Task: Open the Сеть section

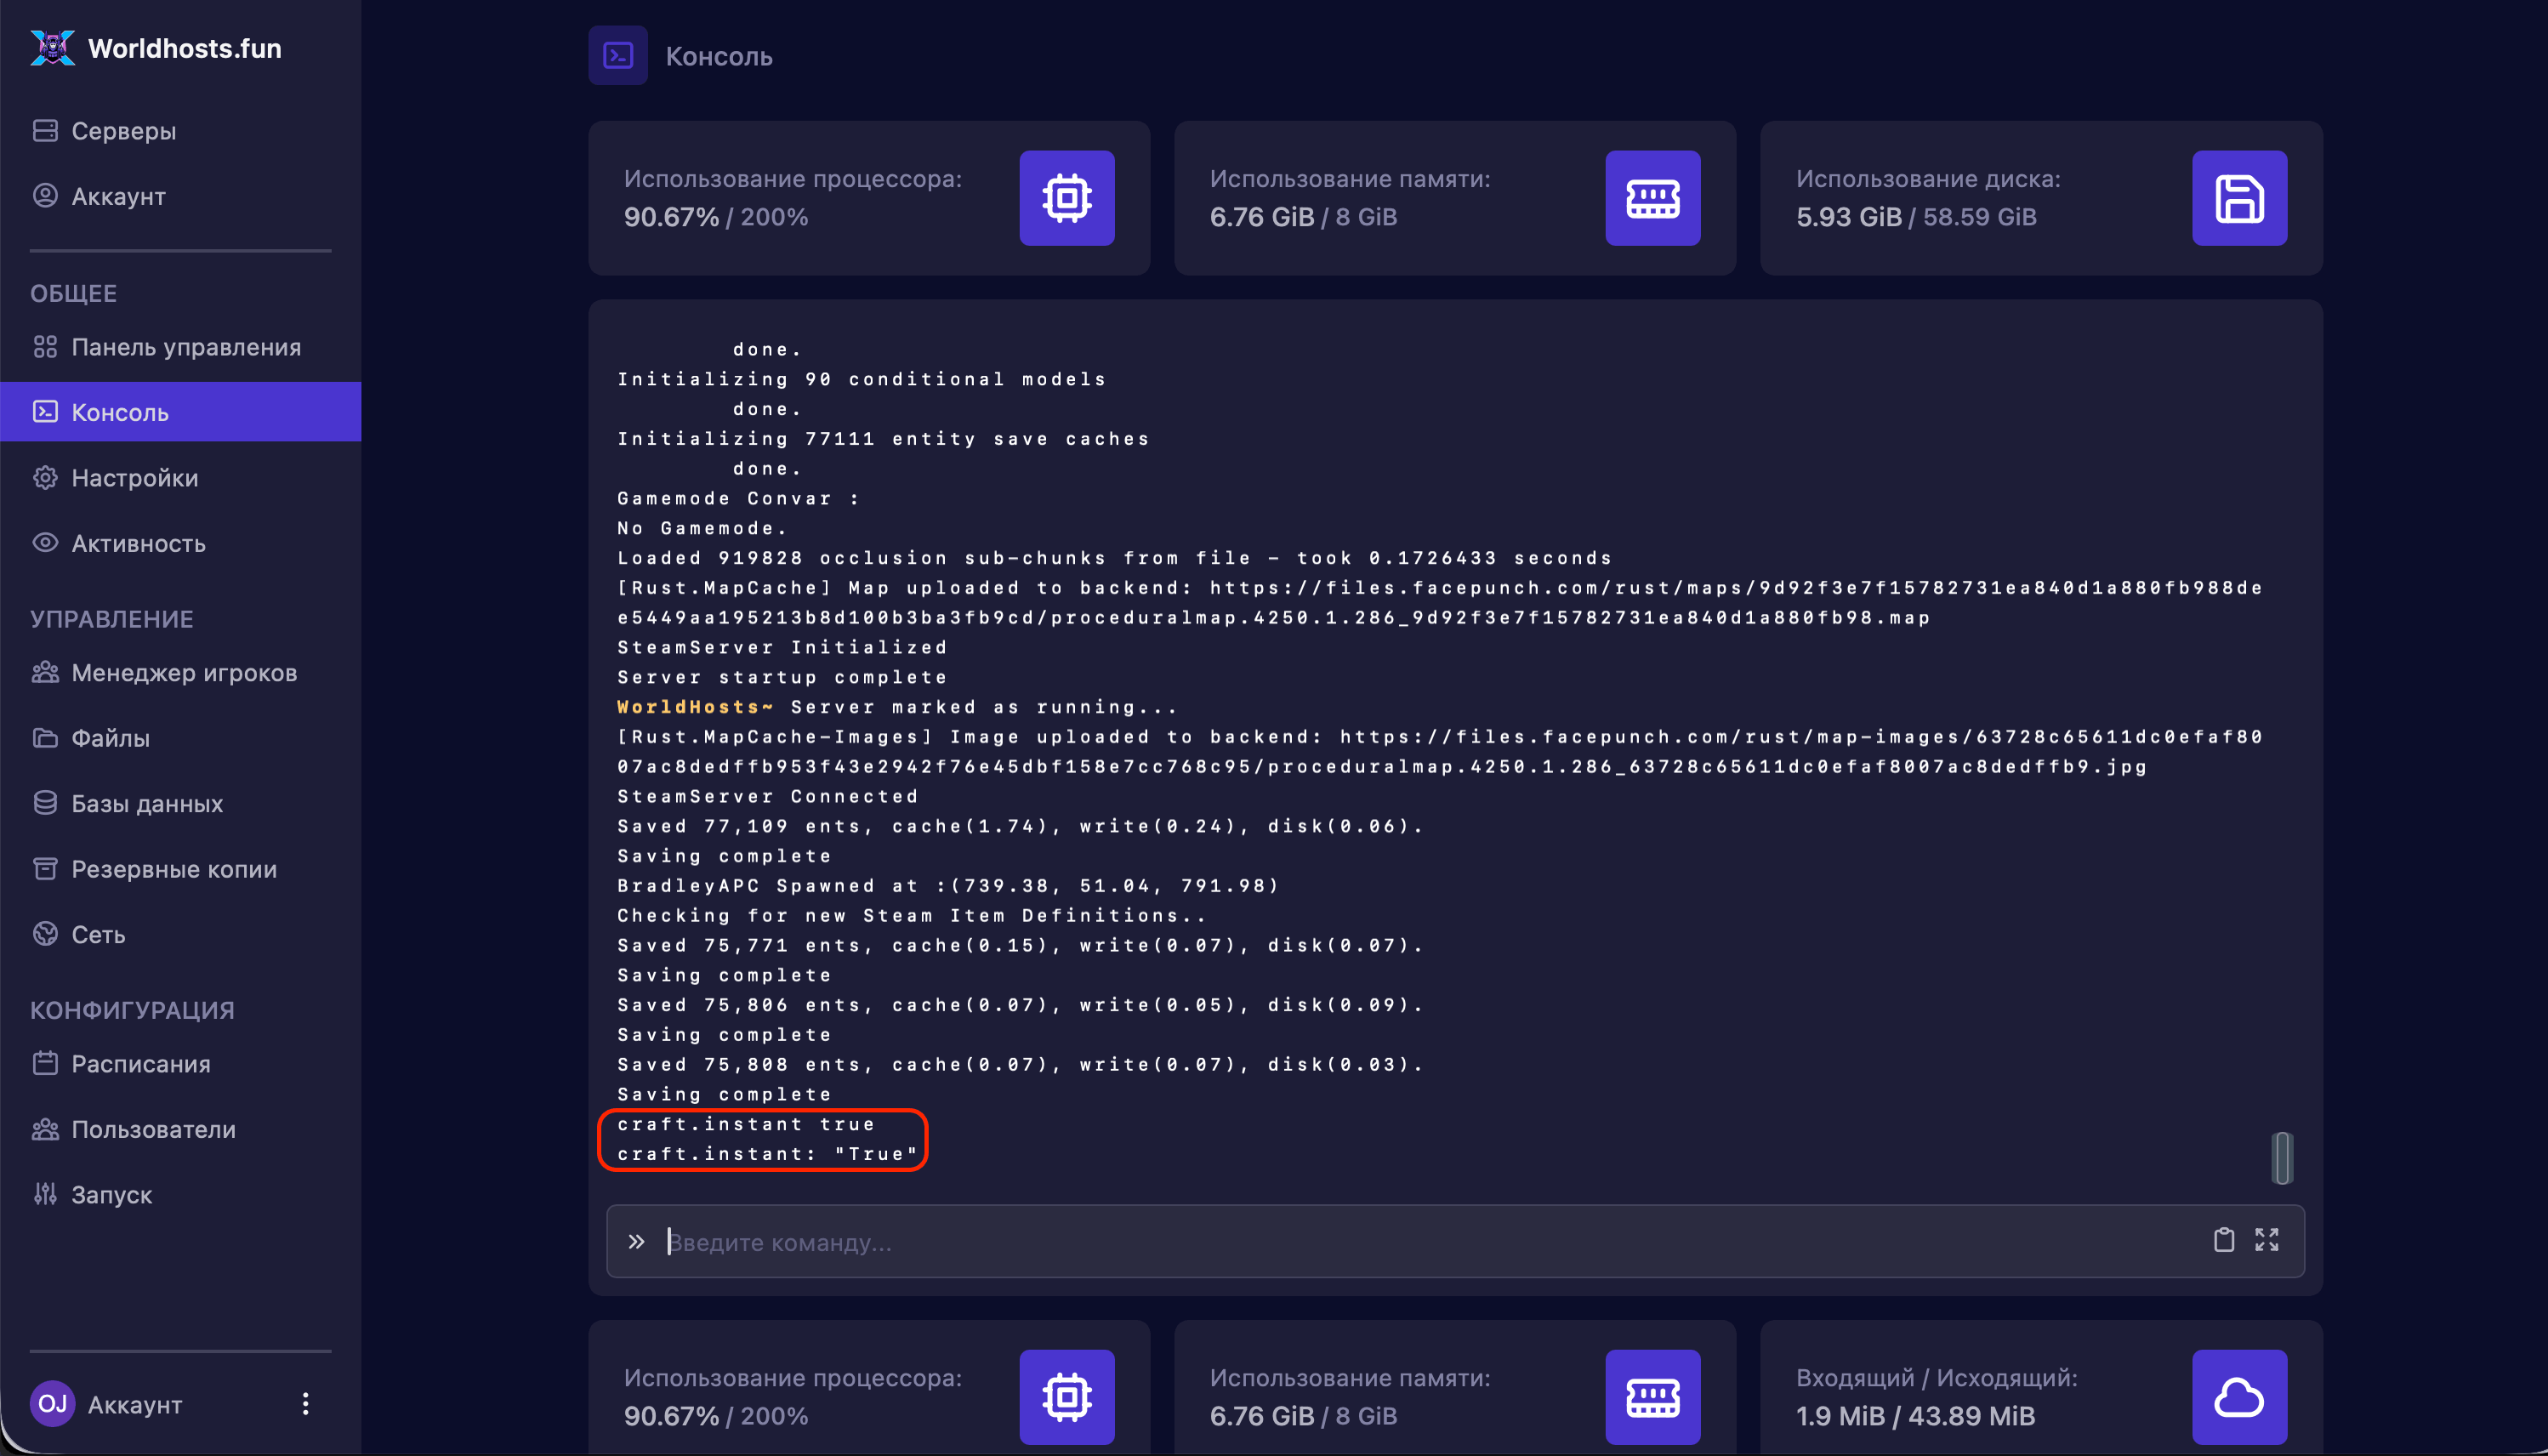Action: click(180, 934)
